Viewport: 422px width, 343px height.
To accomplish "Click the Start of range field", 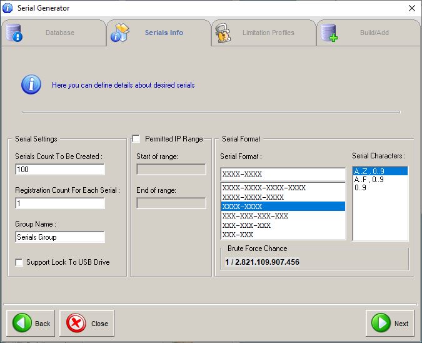I will click(x=171, y=170).
